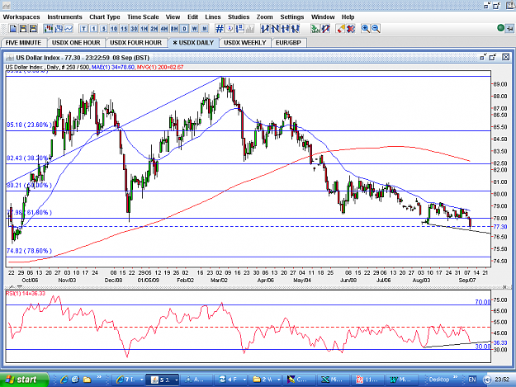Click the 74.82 (78.60%) Fibonacci label
This screenshot has width=516, height=387.
29,251
